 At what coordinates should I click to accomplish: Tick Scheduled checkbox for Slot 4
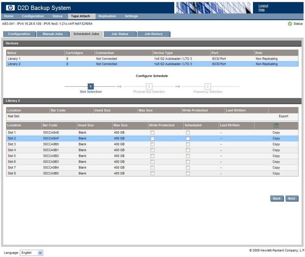188,150
